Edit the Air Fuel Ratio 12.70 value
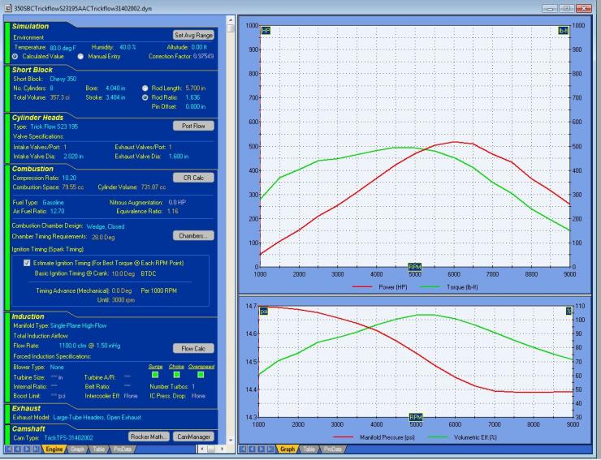 (x=57, y=212)
